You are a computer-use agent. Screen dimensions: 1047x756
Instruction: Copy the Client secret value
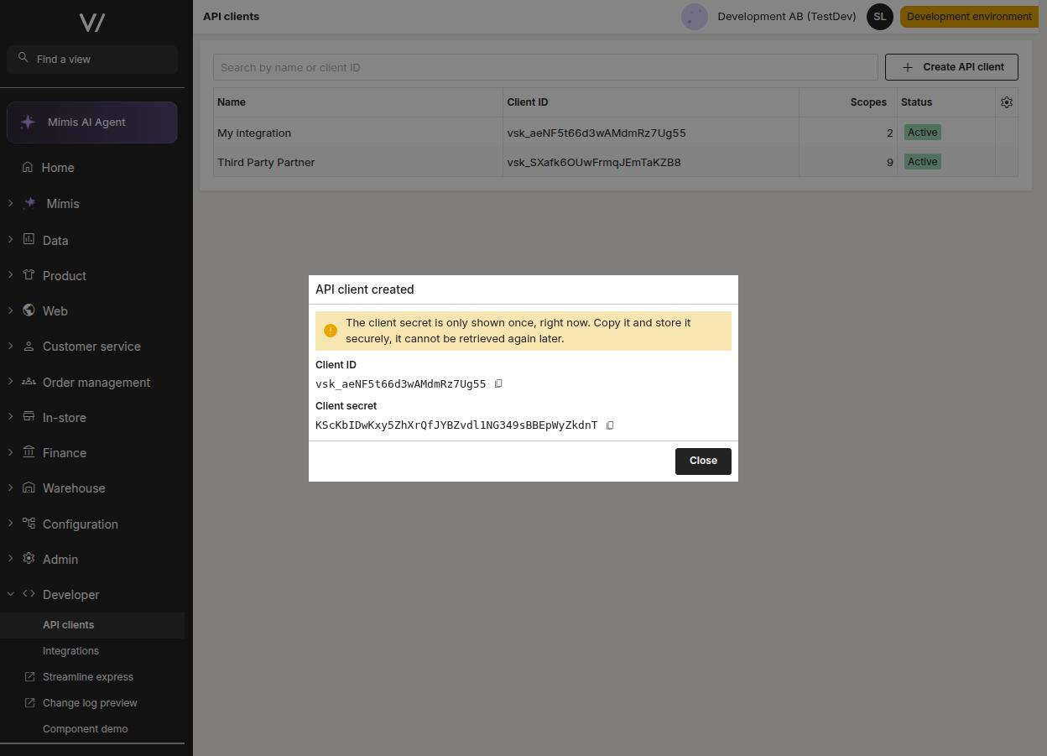610,425
